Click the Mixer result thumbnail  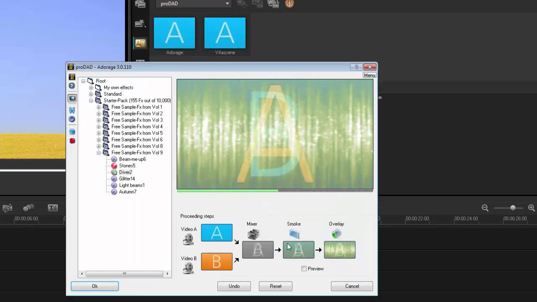point(258,250)
